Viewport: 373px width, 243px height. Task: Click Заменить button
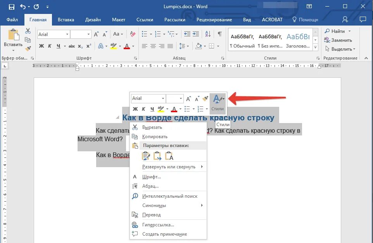tap(338, 40)
